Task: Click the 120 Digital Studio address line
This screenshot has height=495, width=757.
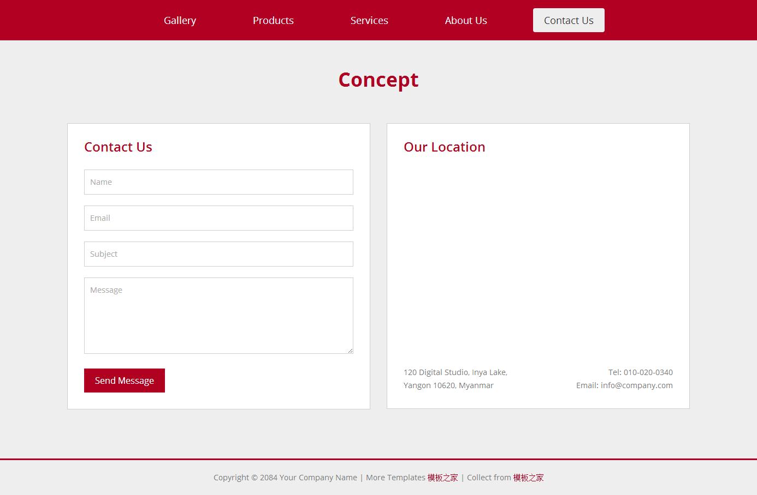Action: click(x=455, y=372)
